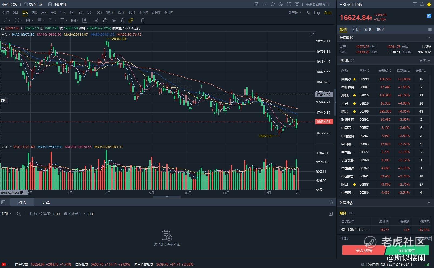
Task: Open 指数资料 index information
Action: (57, 4)
